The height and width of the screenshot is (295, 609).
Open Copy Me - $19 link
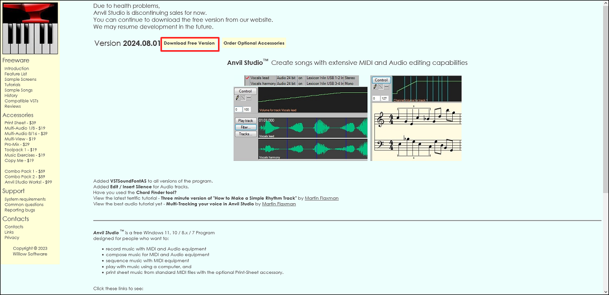(x=19, y=161)
